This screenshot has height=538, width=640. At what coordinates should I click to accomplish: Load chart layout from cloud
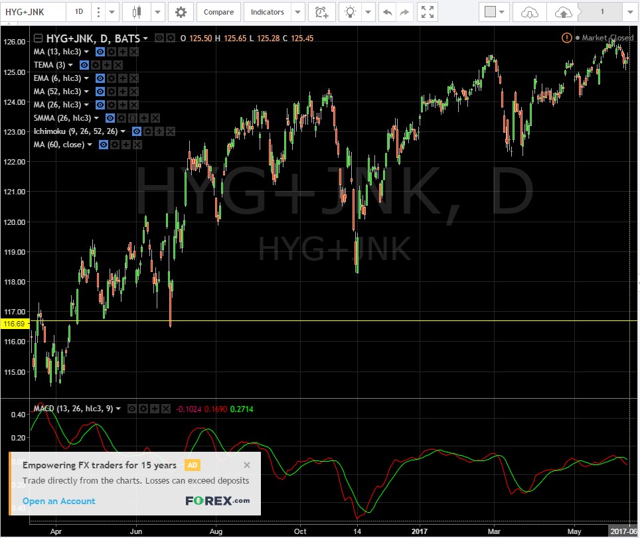coord(529,12)
